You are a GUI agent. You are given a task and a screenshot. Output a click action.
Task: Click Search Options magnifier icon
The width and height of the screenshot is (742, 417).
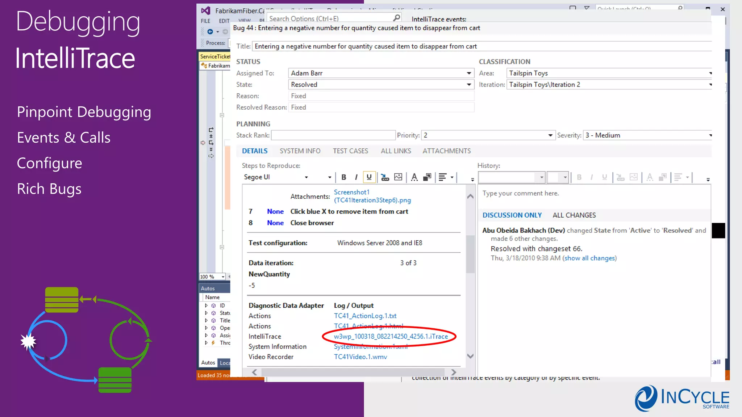tap(396, 18)
